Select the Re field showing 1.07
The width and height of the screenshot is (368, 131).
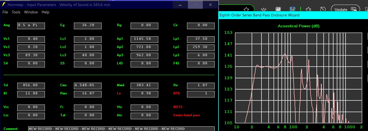click(x=201, y=86)
